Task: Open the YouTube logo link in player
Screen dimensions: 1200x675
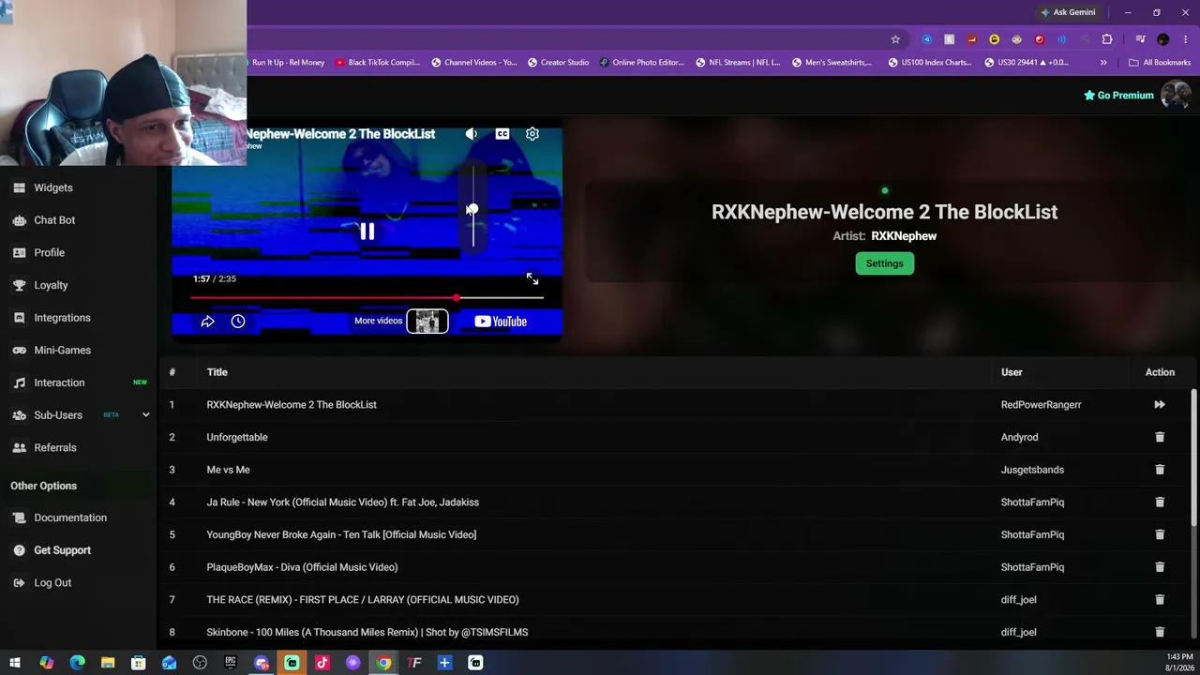Action: click(501, 322)
